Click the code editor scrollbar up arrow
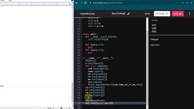 [x=147, y=19]
